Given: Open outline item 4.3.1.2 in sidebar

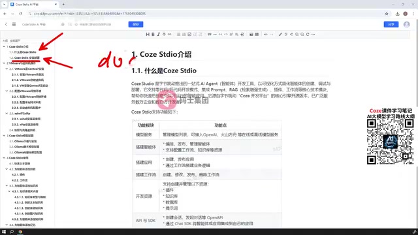Looking at the screenshot, I should [x=29, y=202].
